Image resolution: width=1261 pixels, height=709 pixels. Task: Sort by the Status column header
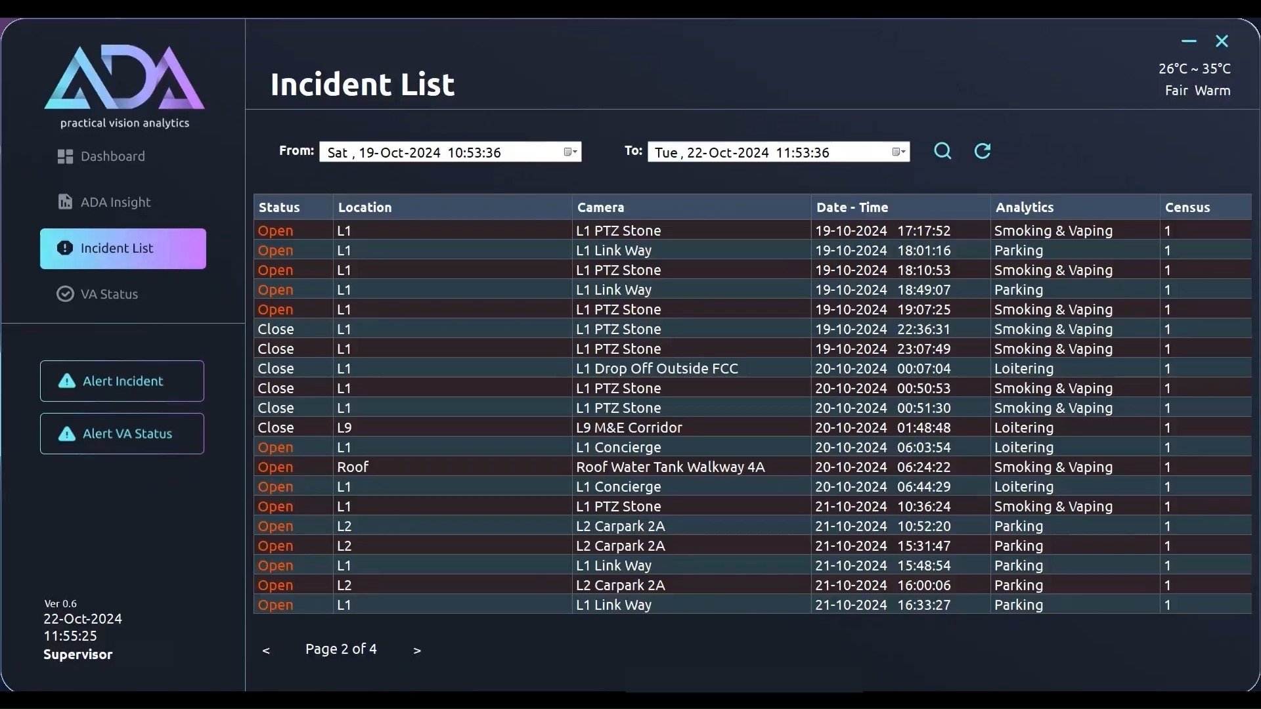point(294,207)
